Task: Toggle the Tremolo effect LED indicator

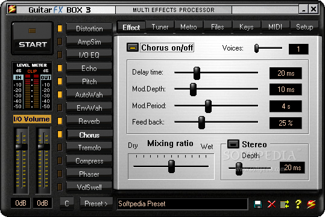Action: point(60,147)
